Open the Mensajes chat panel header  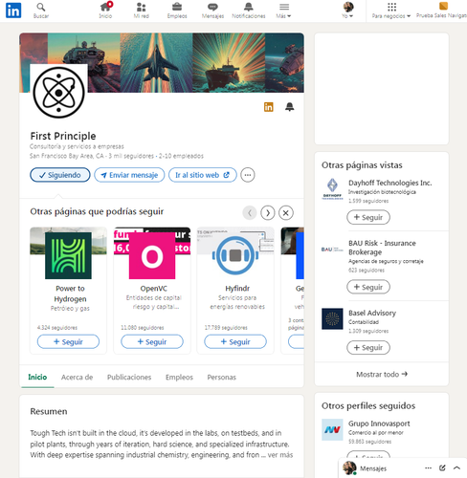point(373,468)
